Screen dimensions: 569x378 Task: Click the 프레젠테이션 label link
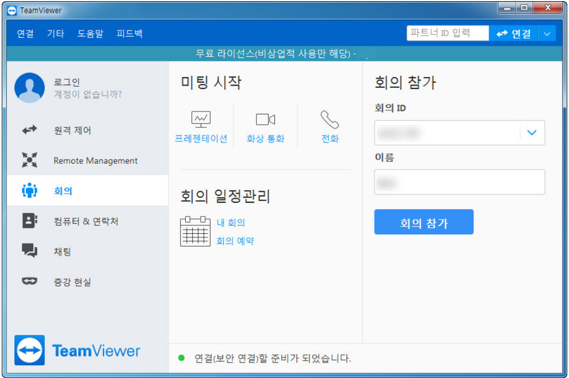click(x=201, y=138)
